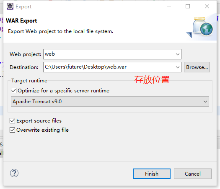Click the Target runtime group label

click(29, 81)
